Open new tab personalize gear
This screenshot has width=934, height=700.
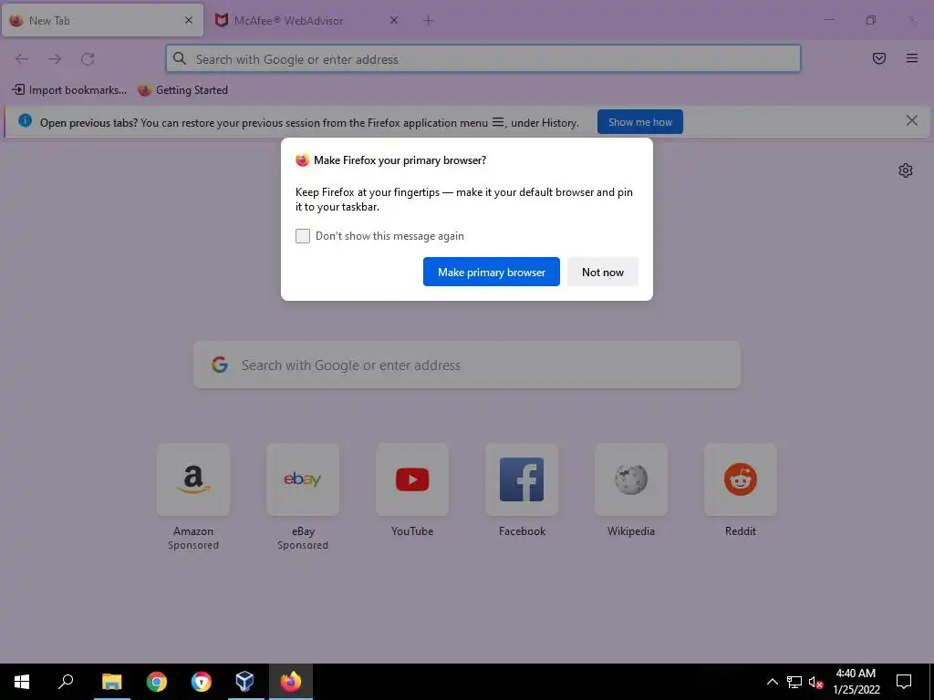[905, 170]
